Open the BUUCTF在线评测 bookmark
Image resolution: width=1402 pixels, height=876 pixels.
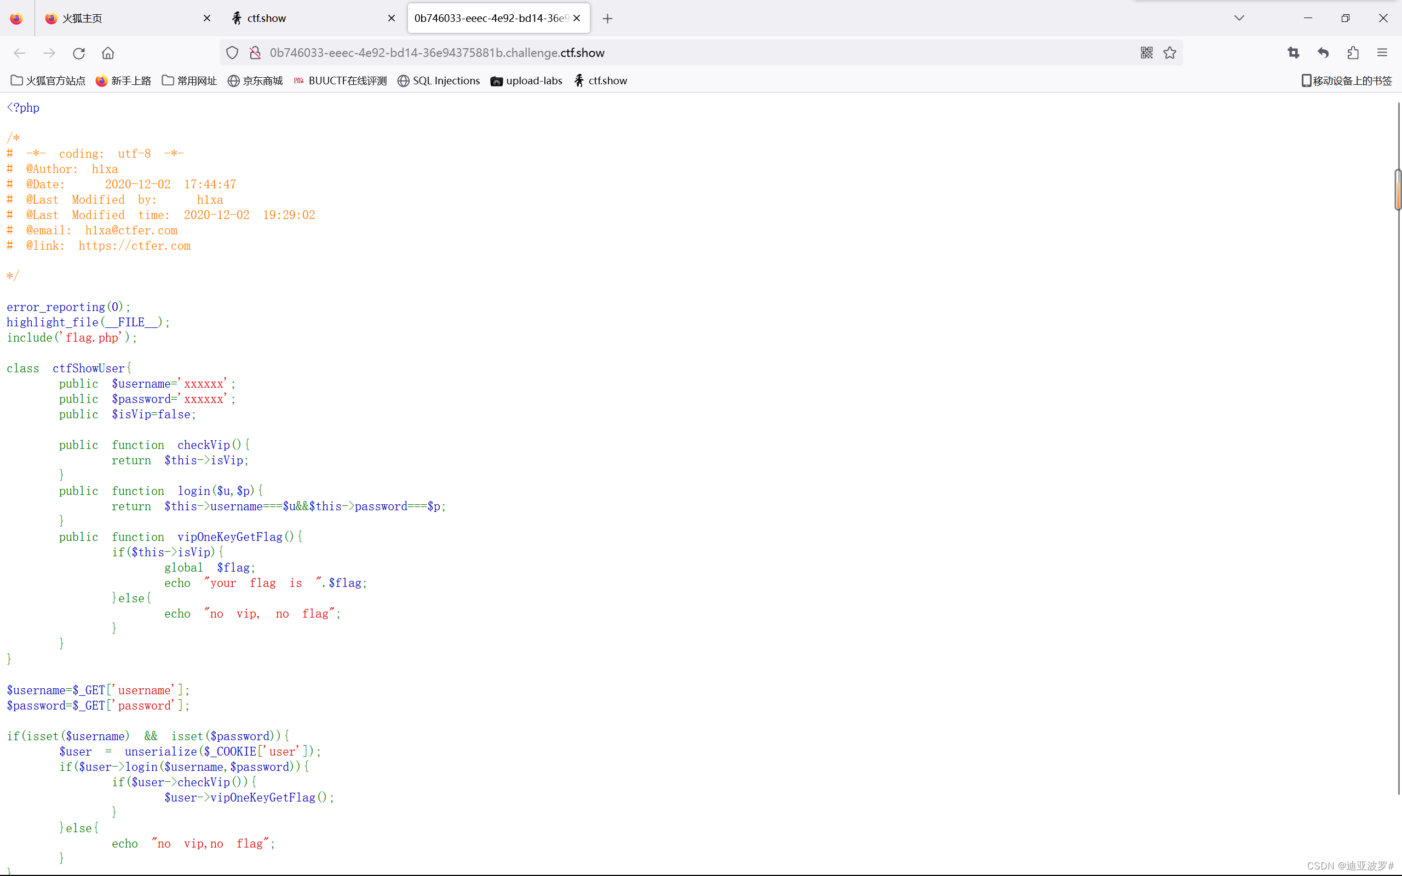point(341,80)
